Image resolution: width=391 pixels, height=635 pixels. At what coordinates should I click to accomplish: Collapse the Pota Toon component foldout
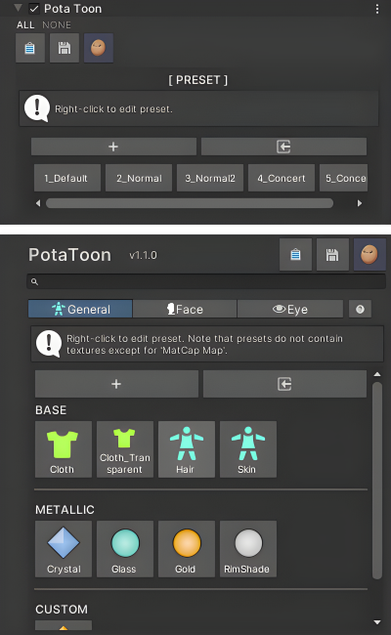click(x=18, y=8)
